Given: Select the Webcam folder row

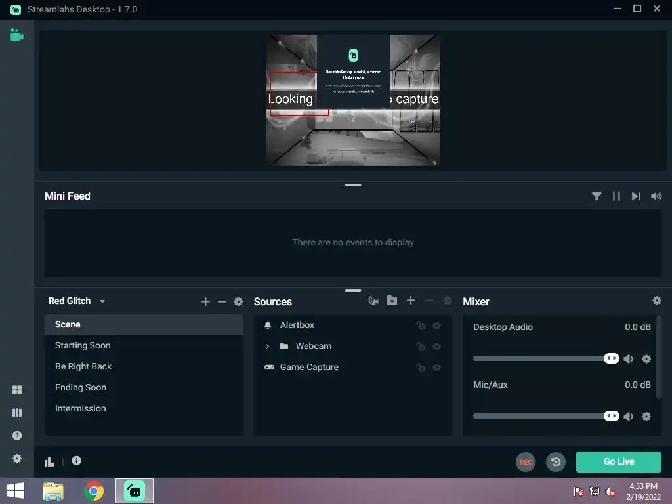Looking at the screenshot, I should (352, 346).
